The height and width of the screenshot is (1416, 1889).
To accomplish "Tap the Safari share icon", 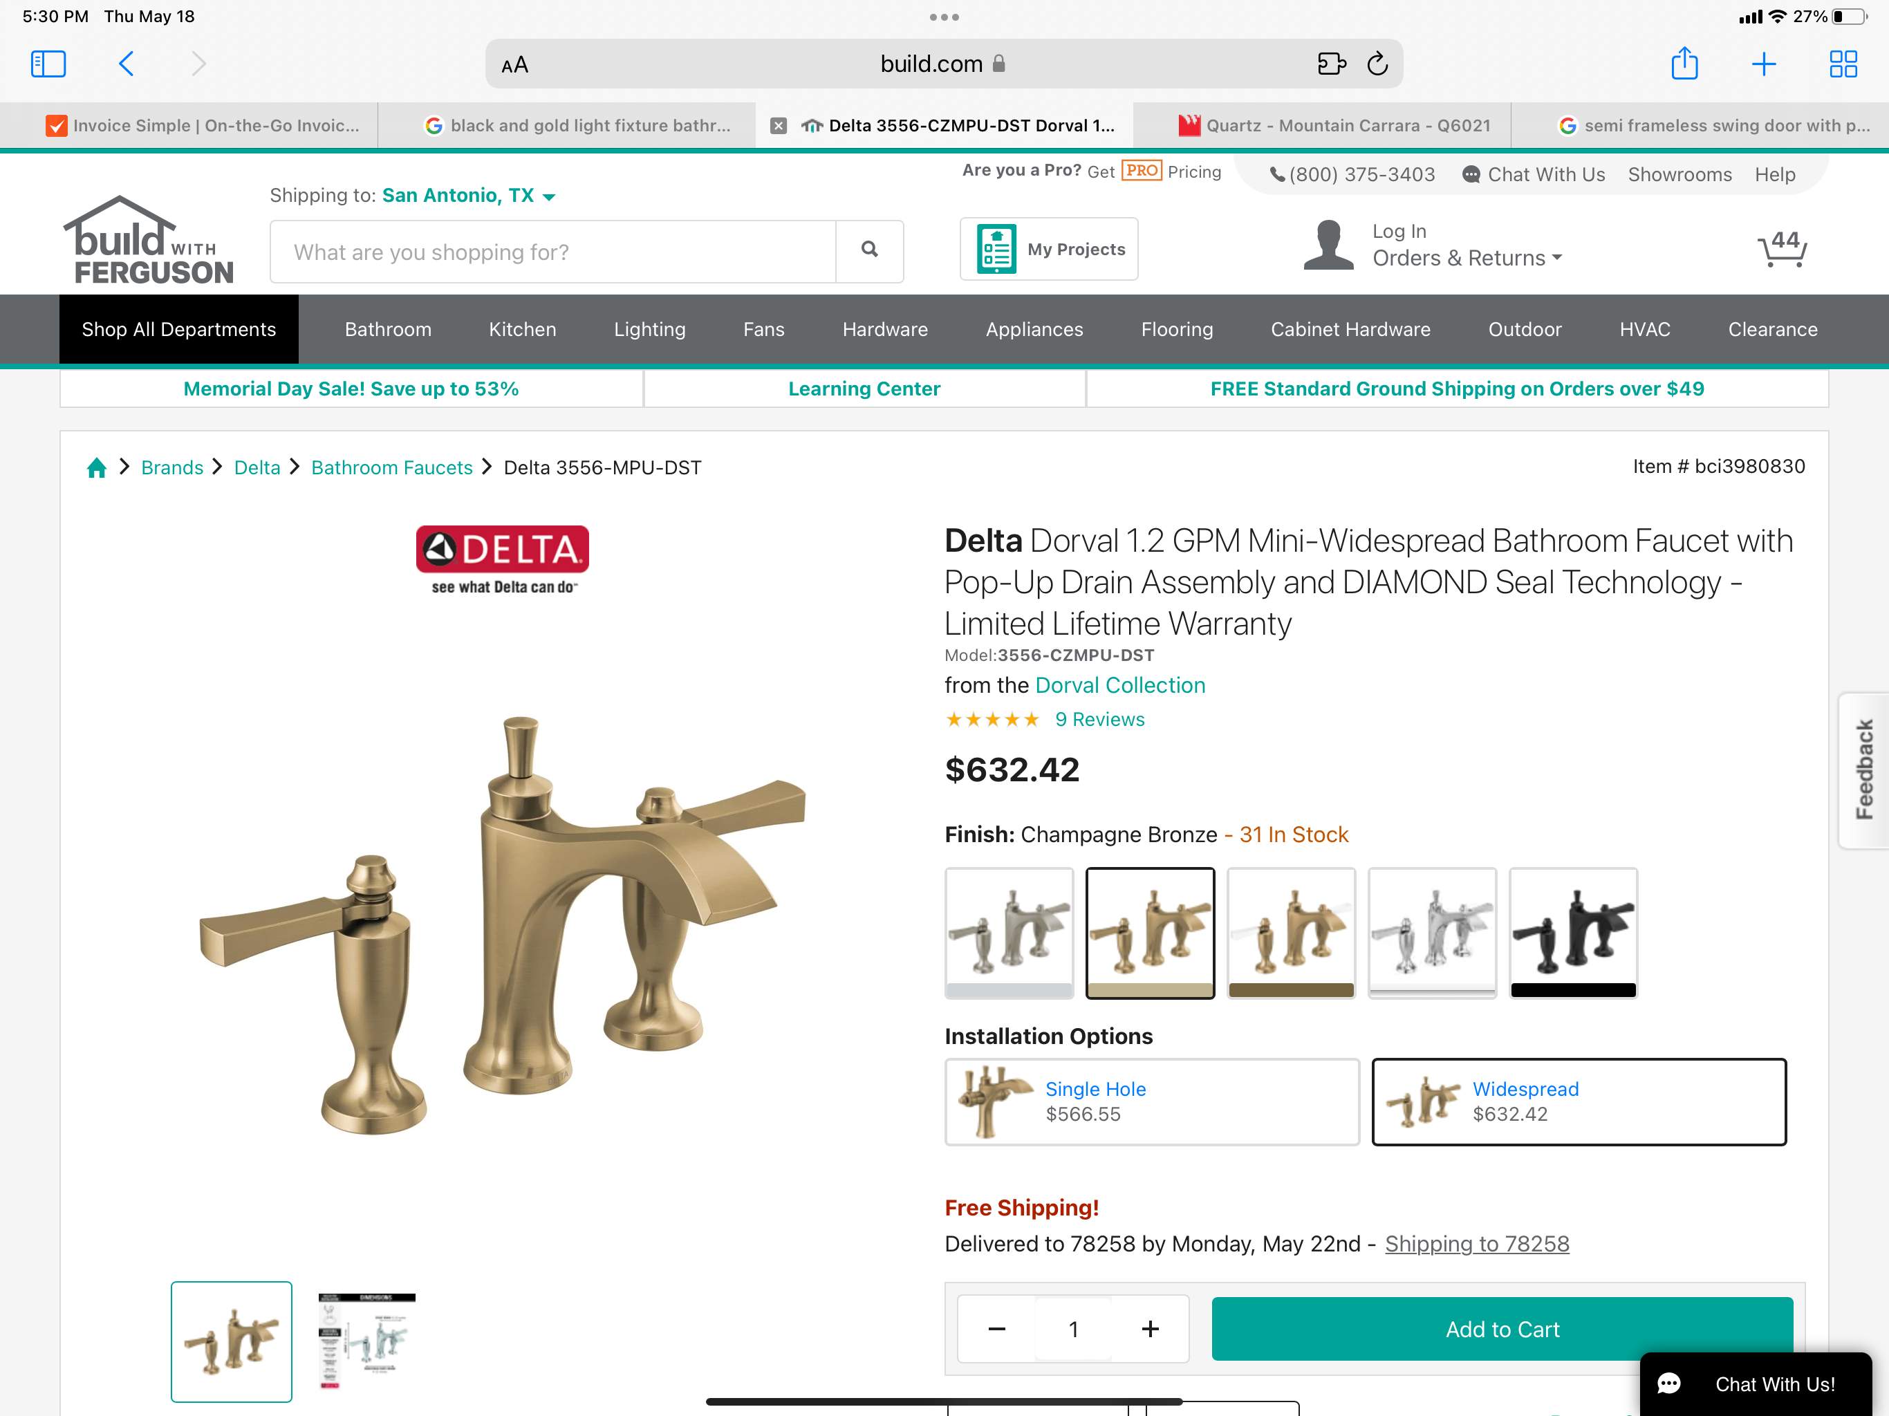I will click(x=1684, y=63).
